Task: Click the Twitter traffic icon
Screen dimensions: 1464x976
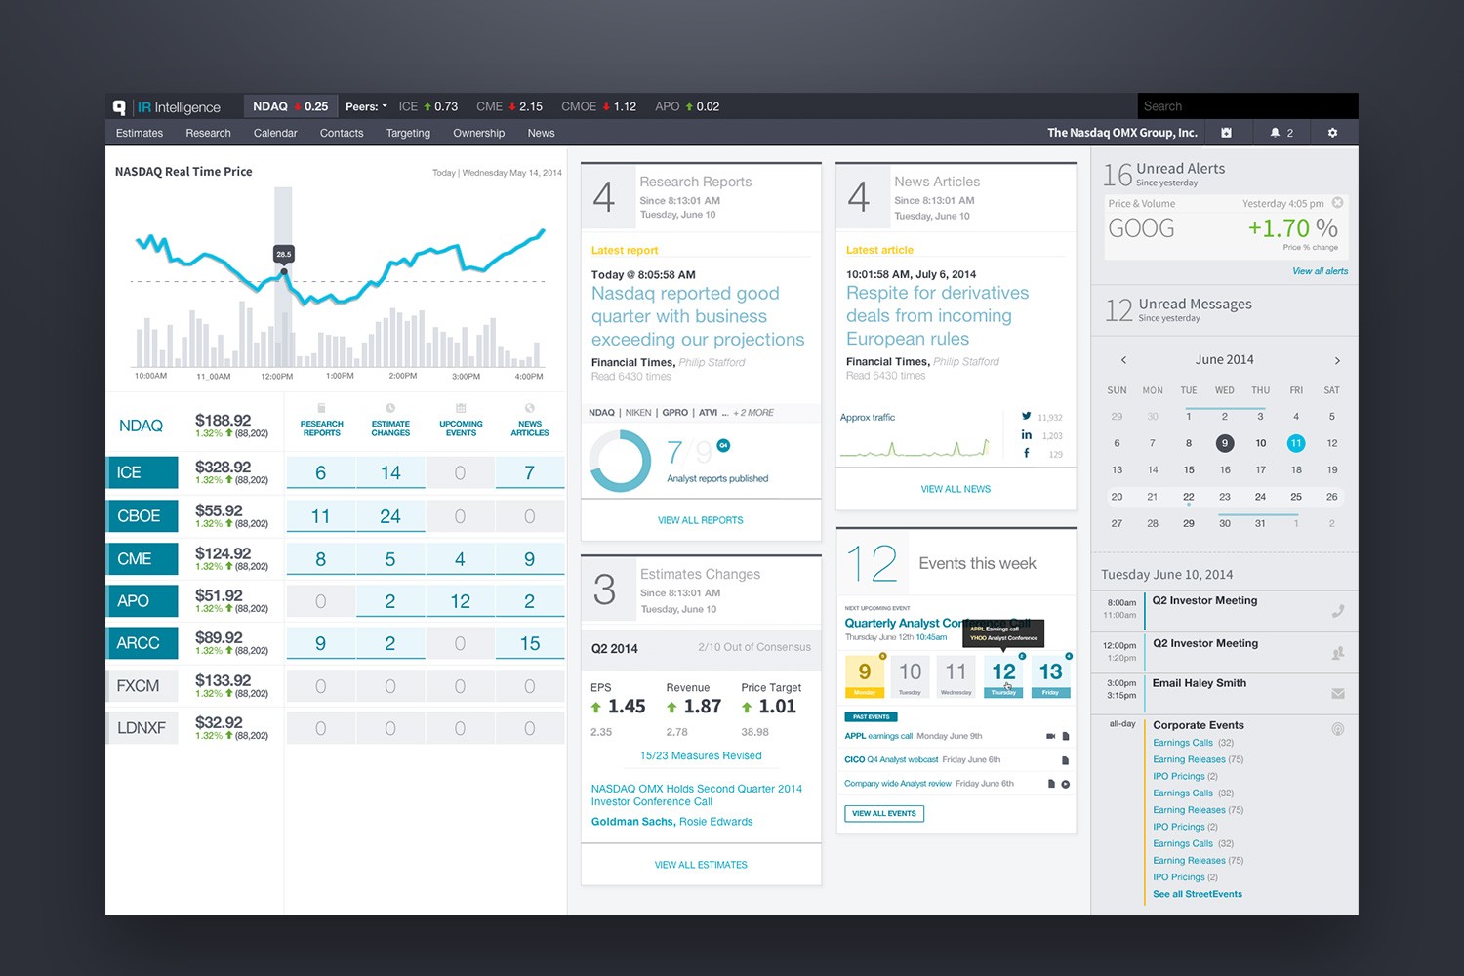Action: coord(1026,417)
